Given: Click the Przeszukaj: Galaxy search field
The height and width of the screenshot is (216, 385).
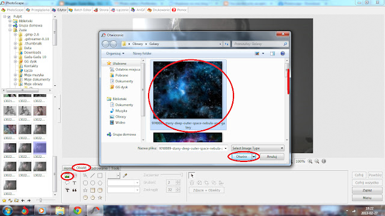Looking at the screenshot, I should click(260, 44).
